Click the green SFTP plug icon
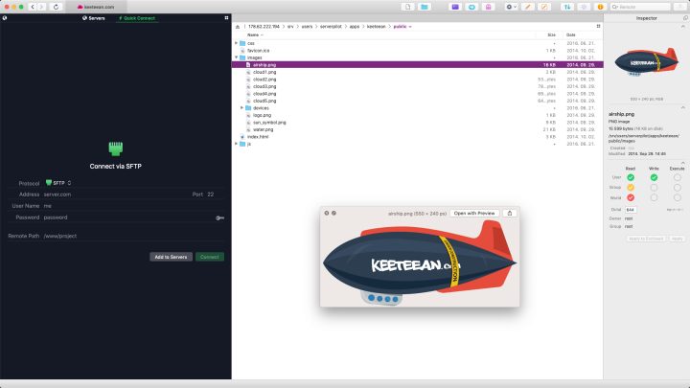This screenshot has height=388, width=690. [x=116, y=148]
